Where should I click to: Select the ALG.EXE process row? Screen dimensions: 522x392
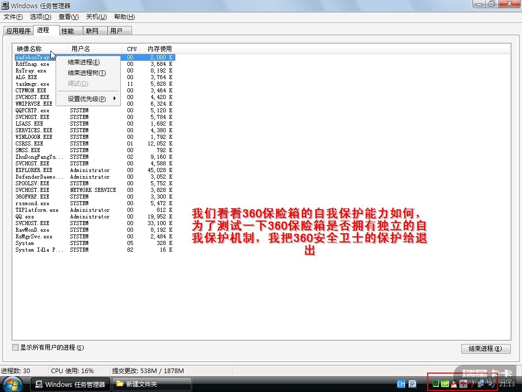[x=94, y=78]
